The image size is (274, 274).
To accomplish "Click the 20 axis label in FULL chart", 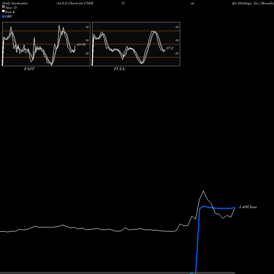I will [x=177, y=53].
